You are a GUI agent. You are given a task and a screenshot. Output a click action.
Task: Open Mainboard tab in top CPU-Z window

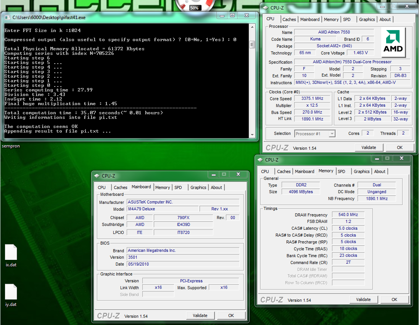(310, 19)
